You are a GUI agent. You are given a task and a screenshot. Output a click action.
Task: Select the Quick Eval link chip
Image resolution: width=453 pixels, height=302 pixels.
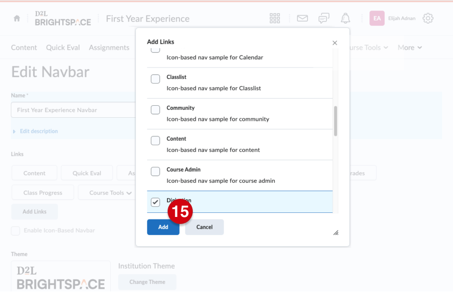click(87, 173)
